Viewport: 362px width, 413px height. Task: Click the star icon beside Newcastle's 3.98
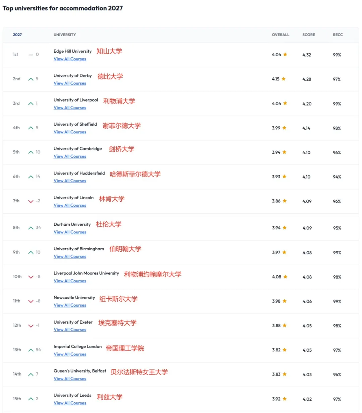285,301
